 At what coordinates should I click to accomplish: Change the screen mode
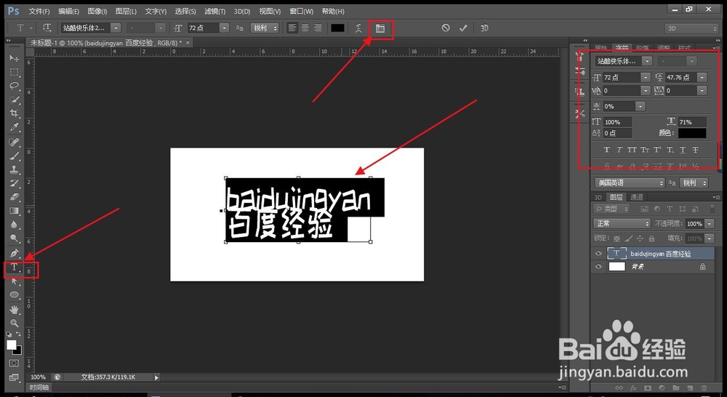pos(14,377)
